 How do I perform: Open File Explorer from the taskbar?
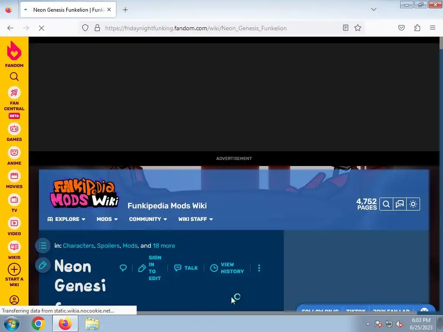click(x=92, y=323)
